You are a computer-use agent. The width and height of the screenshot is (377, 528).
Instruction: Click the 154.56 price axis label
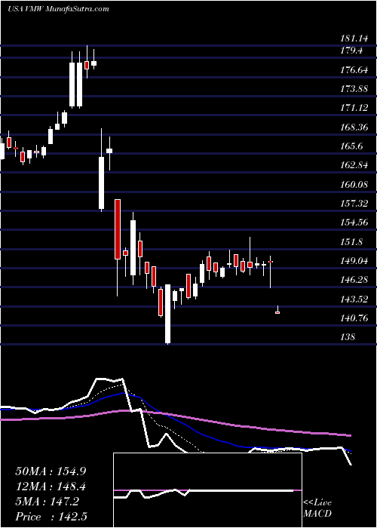coord(354,223)
